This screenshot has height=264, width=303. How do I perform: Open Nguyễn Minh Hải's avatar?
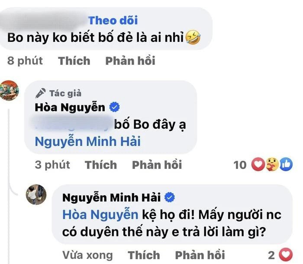(x=36, y=194)
